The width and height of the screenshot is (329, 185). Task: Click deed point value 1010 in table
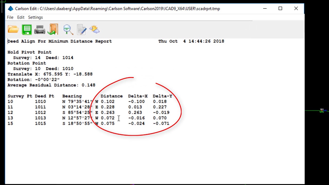point(40,101)
